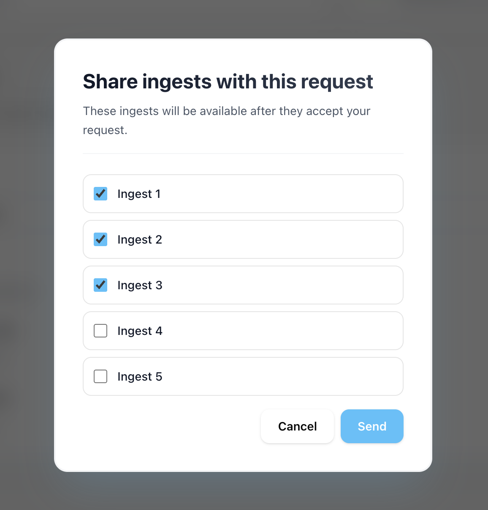The image size is (488, 510).
Task: Uncheck the Ingest 1 checkbox
Action: click(x=100, y=194)
